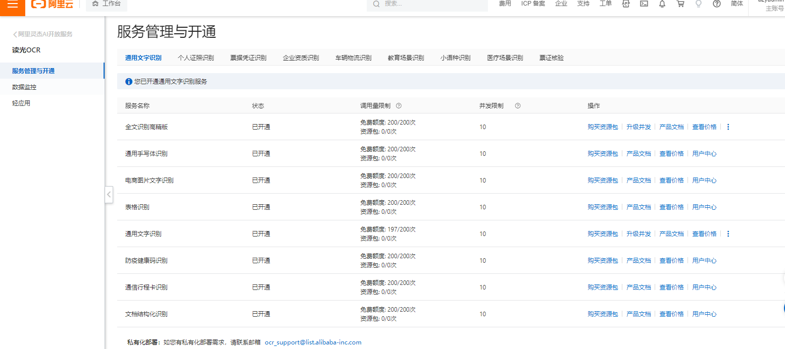
Task: Open the notification bell
Action: click(x=662, y=4)
